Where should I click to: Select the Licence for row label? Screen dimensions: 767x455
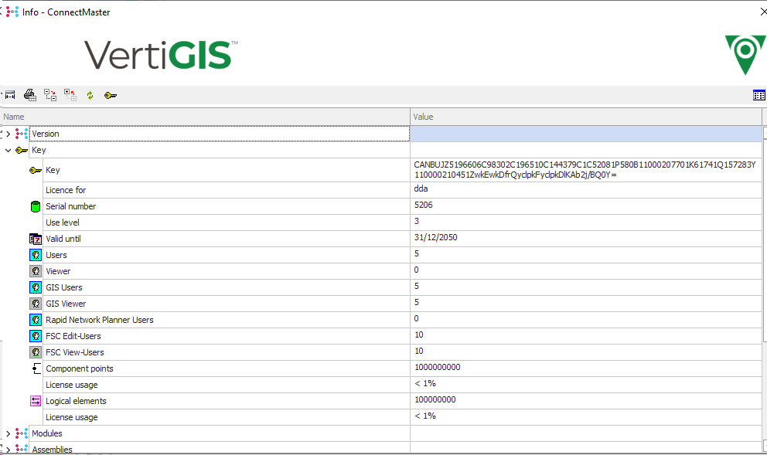[66, 190]
